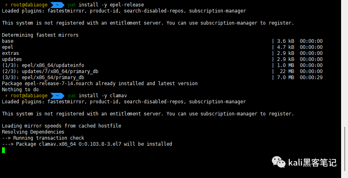Viewport: 348px width, 178px height.
Task: Click the clamav.x86_64 package install line
Action: [87, 144]
